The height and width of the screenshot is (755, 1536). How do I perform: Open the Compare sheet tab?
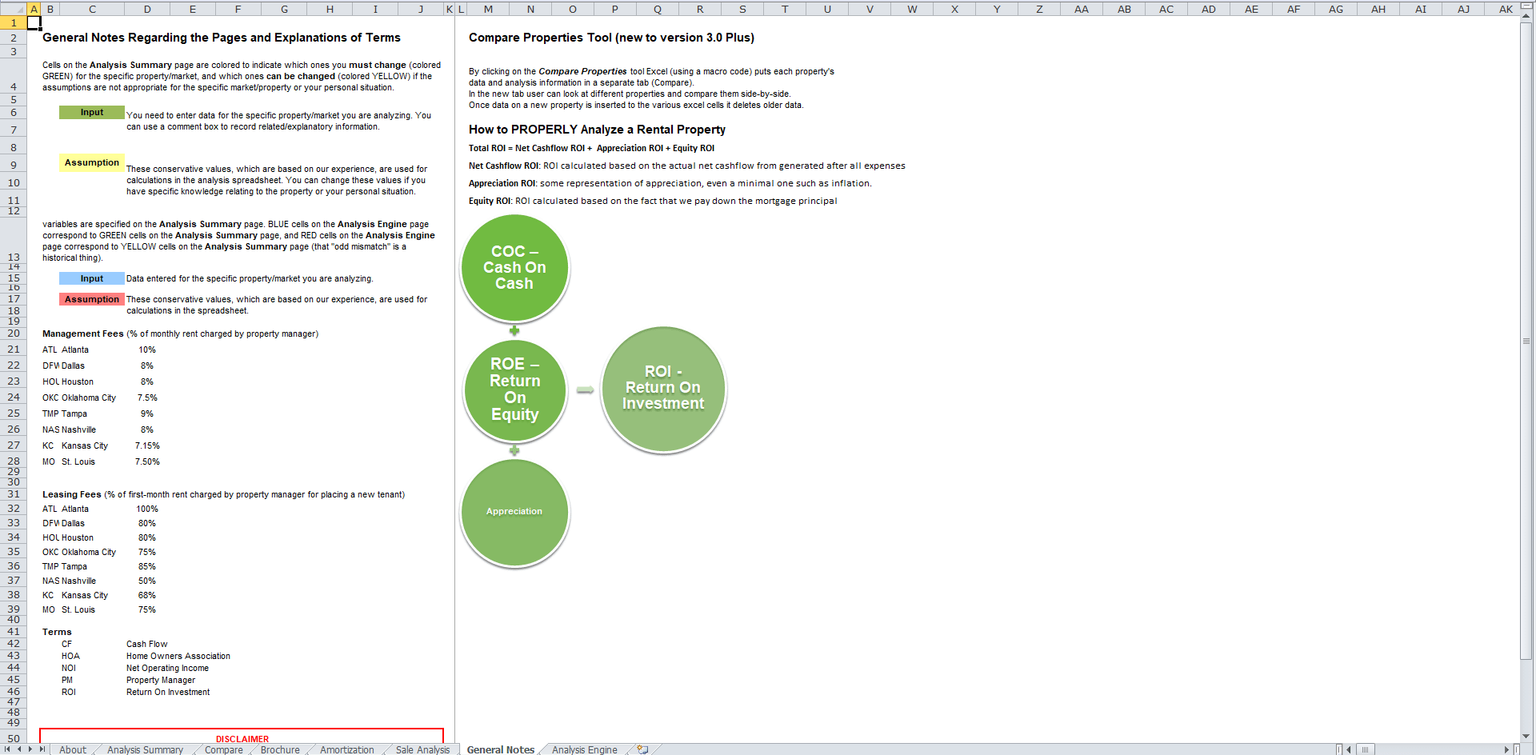click(223, 749)
